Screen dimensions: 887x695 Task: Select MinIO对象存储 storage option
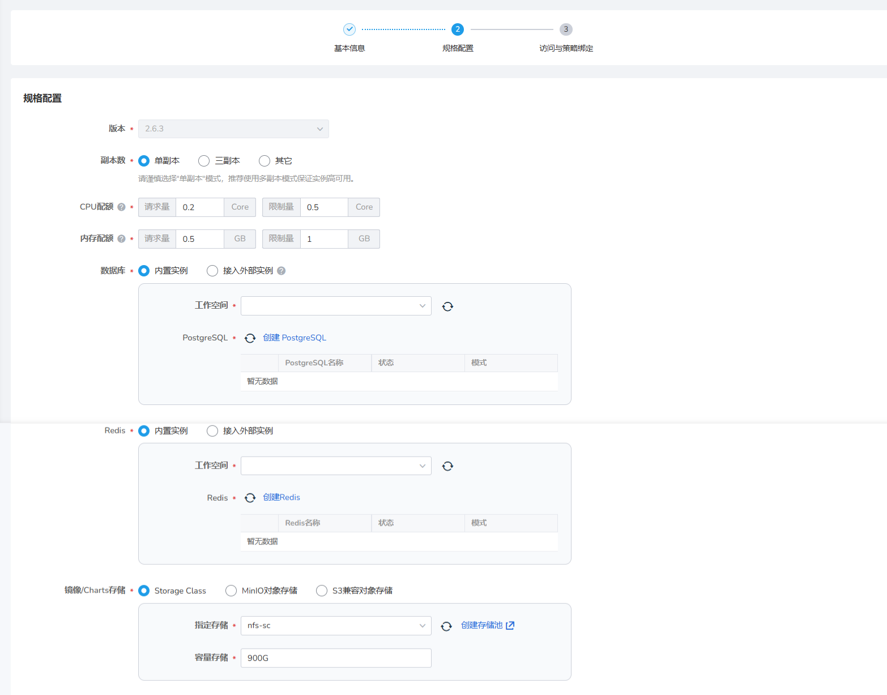point(231,591)
